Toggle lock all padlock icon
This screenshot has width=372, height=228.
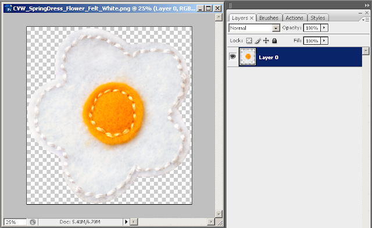pyautogui.click(x=274, y=41)
